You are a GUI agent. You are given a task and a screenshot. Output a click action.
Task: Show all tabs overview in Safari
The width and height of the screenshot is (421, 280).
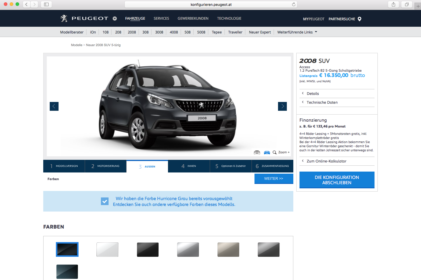(x=407, y=4)
